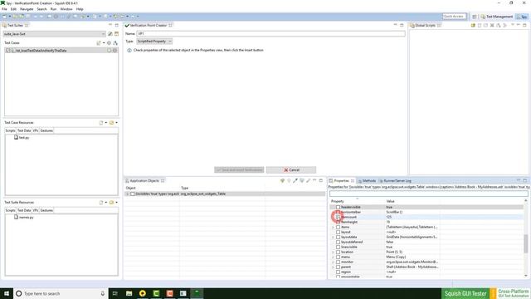Open Task View on the taskbar

coord(115,293)
